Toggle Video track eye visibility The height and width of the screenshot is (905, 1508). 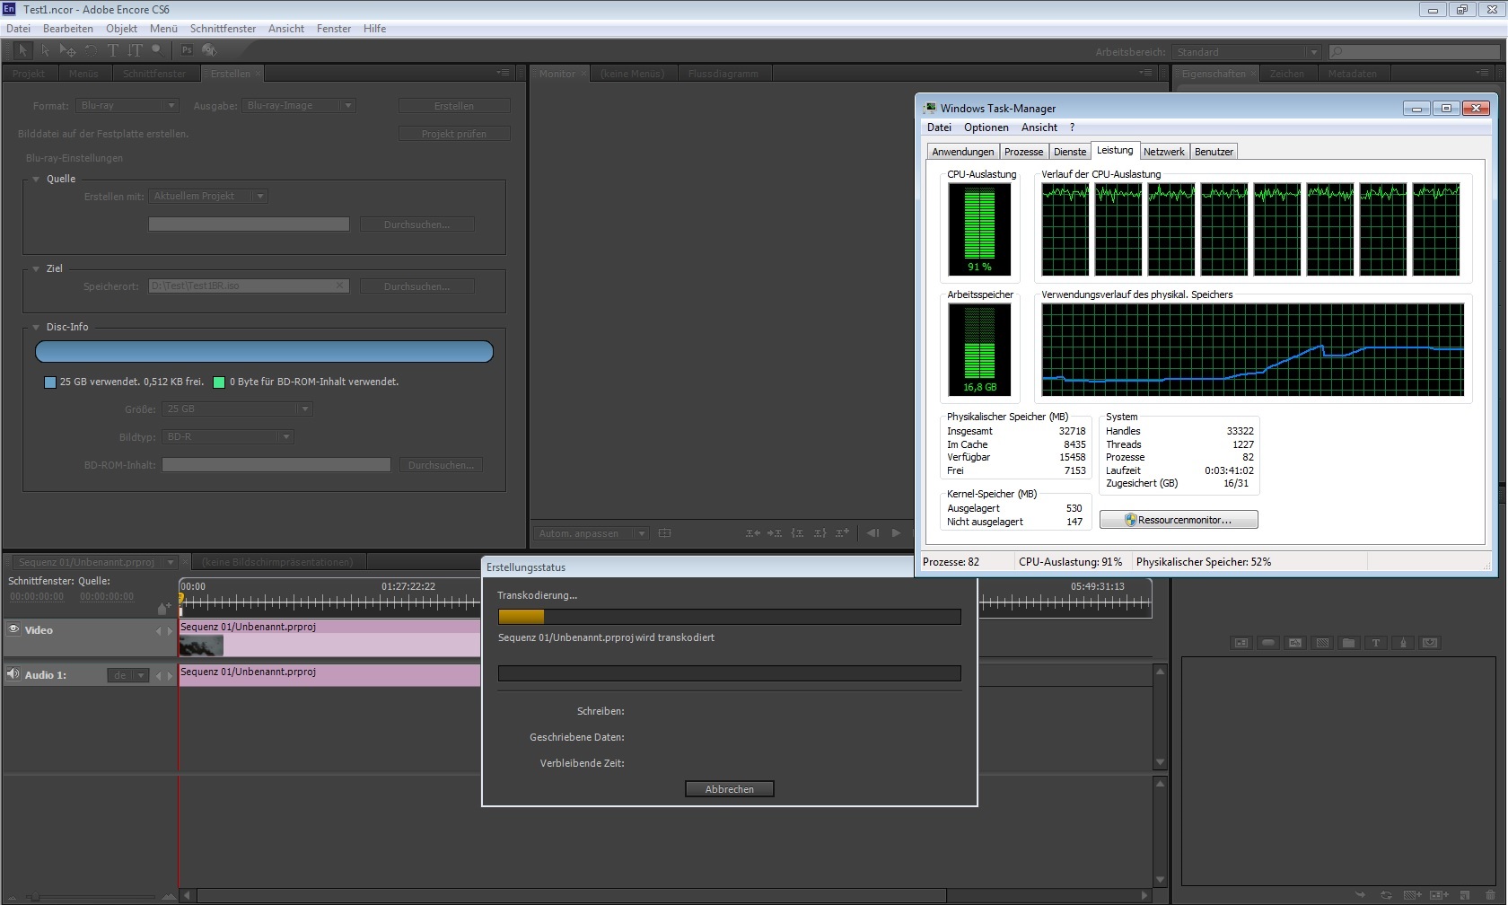pyautogui.click(x=13, y=629)
